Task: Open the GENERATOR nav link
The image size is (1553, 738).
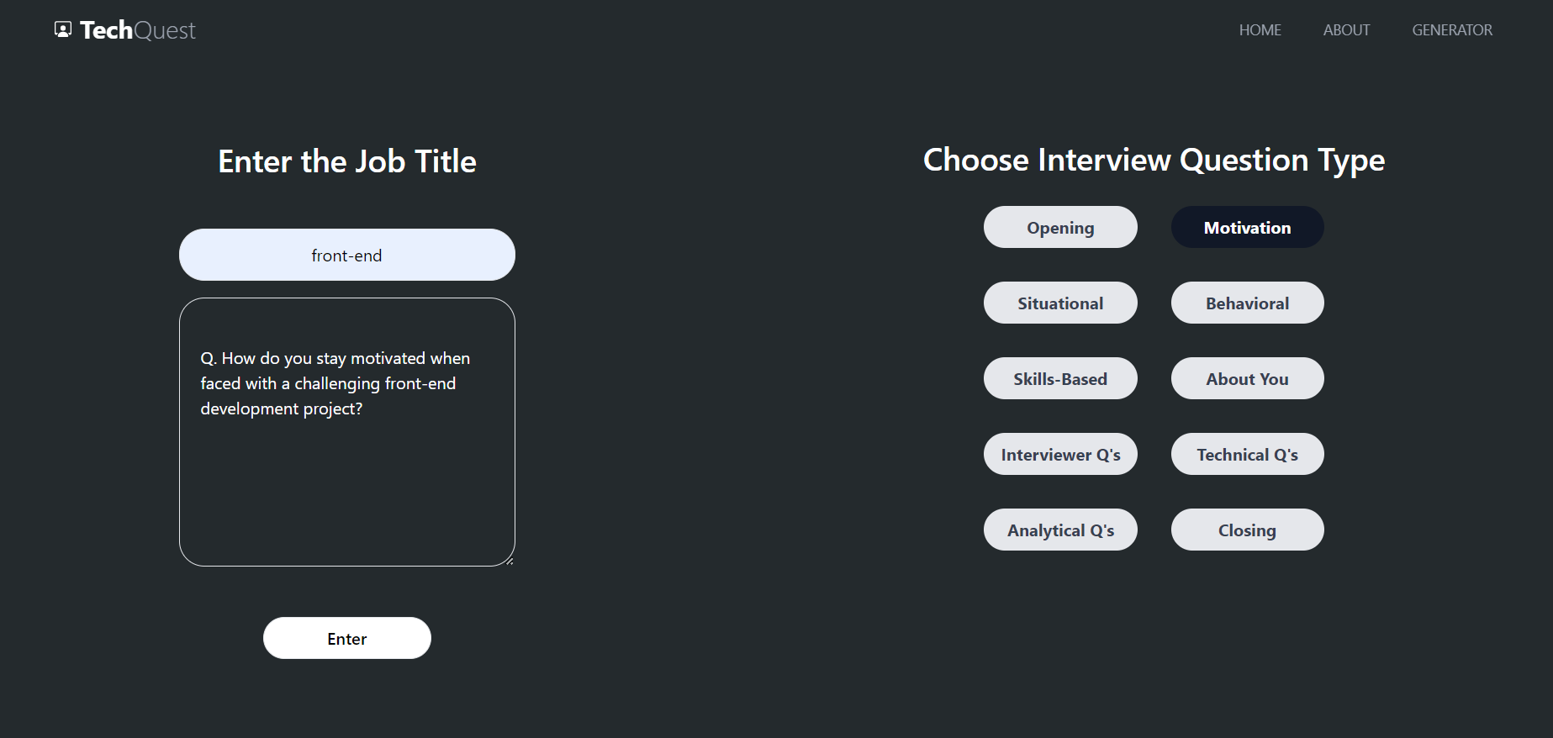Action: coord(1452,30)
